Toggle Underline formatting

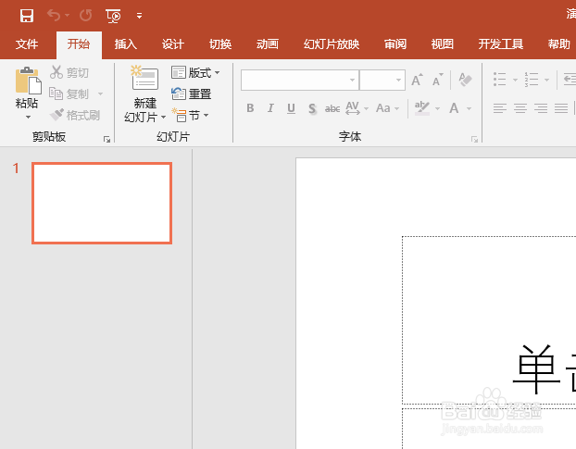[x=291, y=108]
